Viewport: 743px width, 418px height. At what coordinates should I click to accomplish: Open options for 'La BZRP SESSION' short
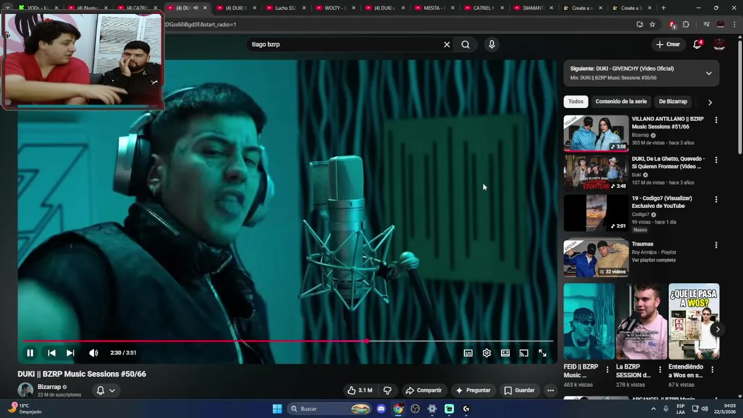pyautogui.click(x=660, y=369)
